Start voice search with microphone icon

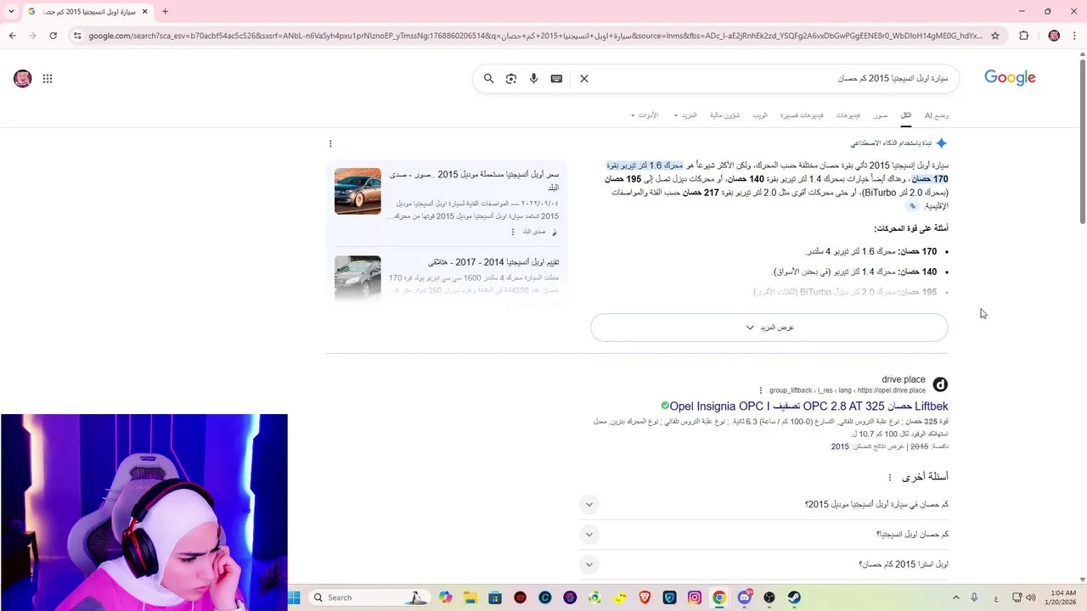pos(533,78)
